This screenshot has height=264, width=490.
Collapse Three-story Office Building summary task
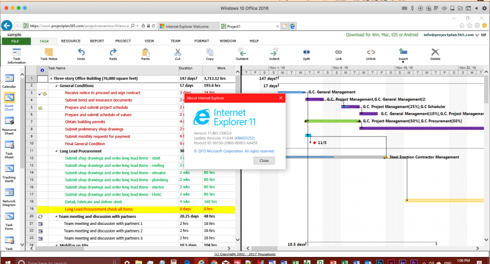(51, 79)
